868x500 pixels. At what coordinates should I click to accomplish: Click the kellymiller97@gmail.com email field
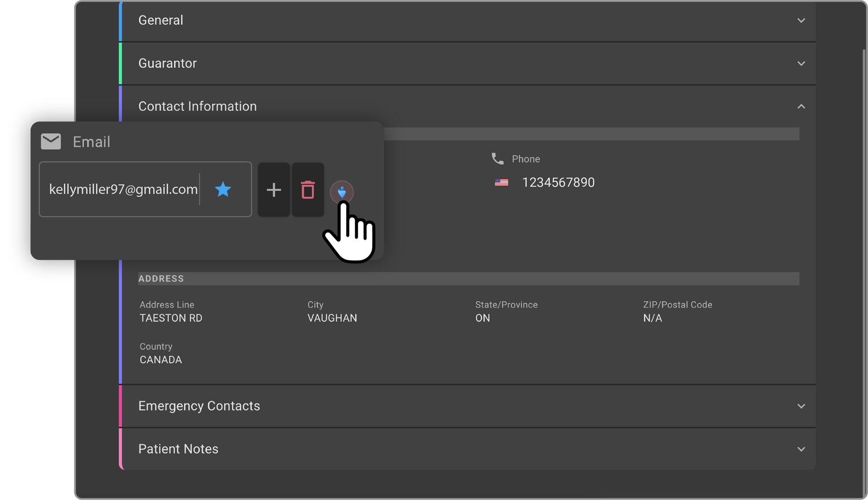[123, 190]
